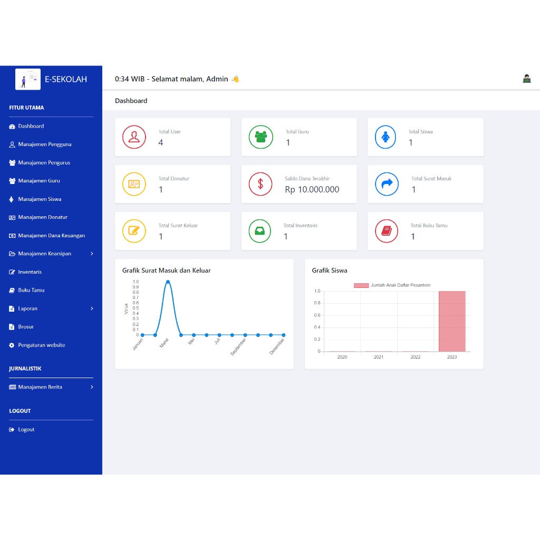Click the Dashboard gauge icon in sidebar
This screenshot has height=540, width=540.
coord(12,127)
